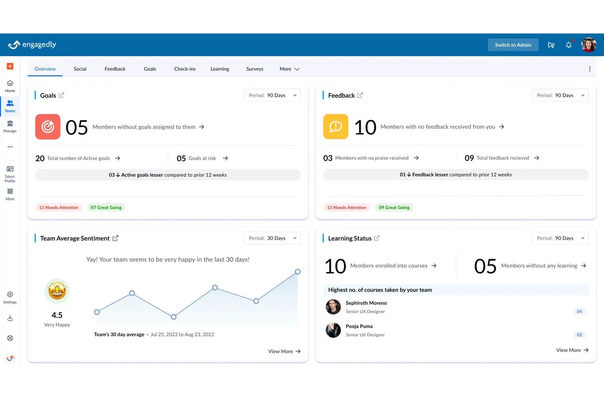Click arrow next to Members without any learning

pos(584,265)
